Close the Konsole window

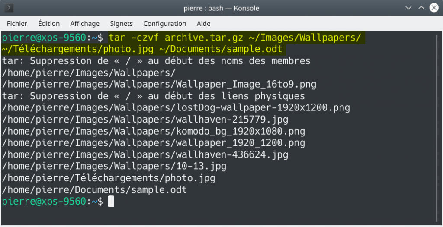tap(434, 8)
